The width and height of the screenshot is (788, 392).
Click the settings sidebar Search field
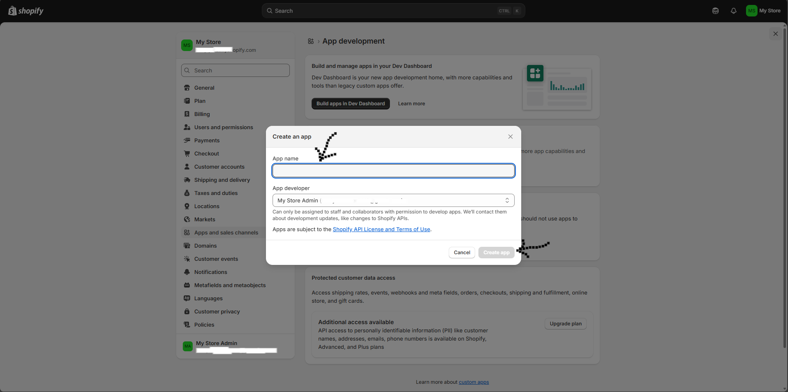pos(235,70)
